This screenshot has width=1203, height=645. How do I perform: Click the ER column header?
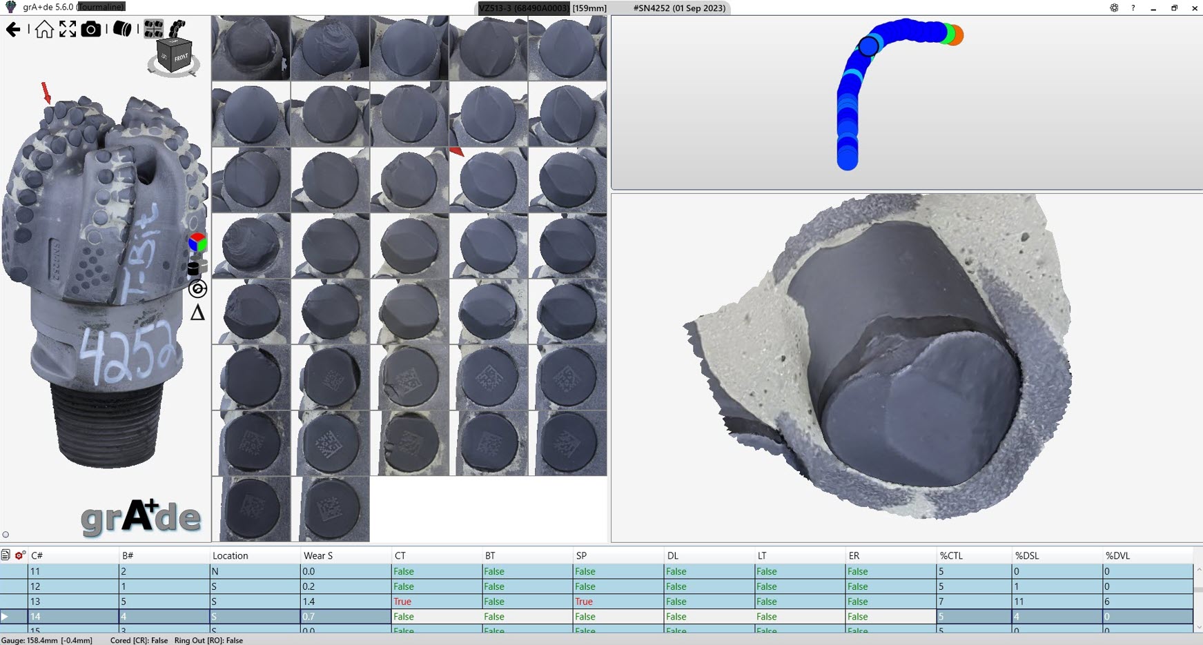pyautogui.click(x=891, y=555)
